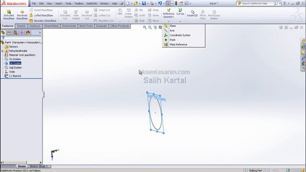
Task: Expand the Reference Geometry dropdown arrow
Action: 168,21
